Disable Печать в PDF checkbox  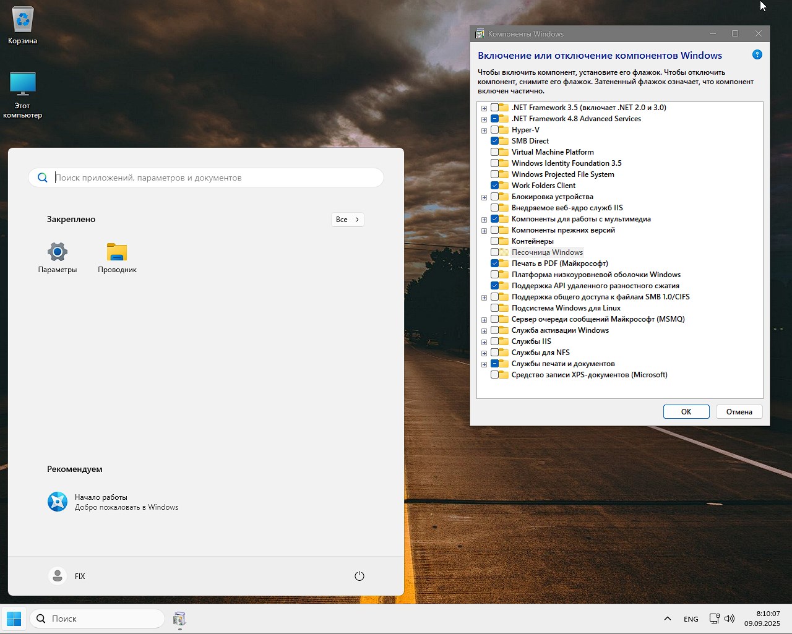pyautogui.click(x=494, y=263)
